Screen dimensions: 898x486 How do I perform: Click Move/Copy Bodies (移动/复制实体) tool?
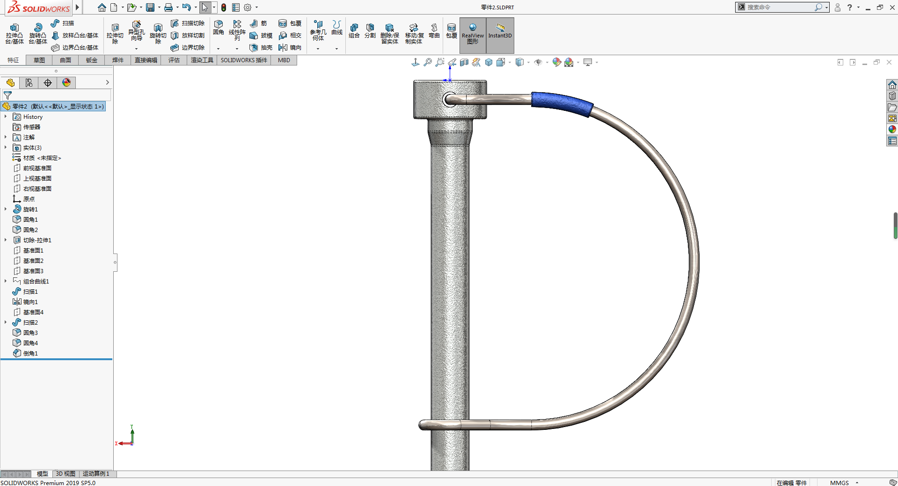tap(414, 33)
